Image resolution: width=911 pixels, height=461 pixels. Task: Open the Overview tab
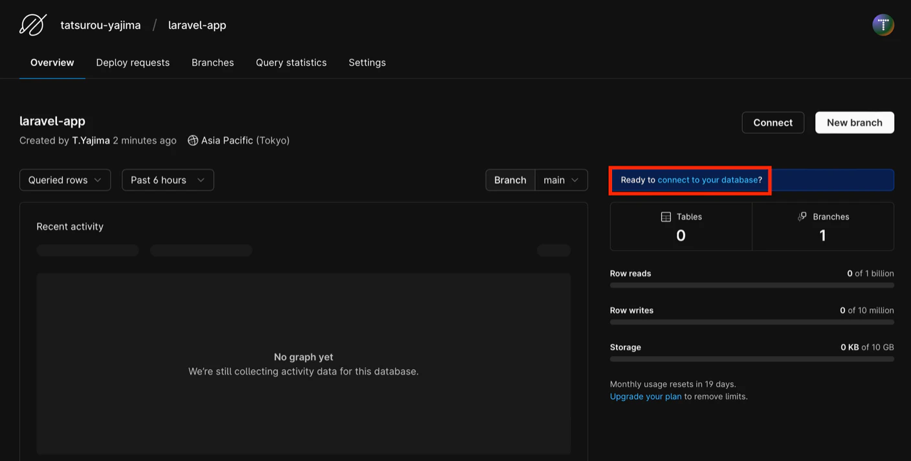pos(52,63)
